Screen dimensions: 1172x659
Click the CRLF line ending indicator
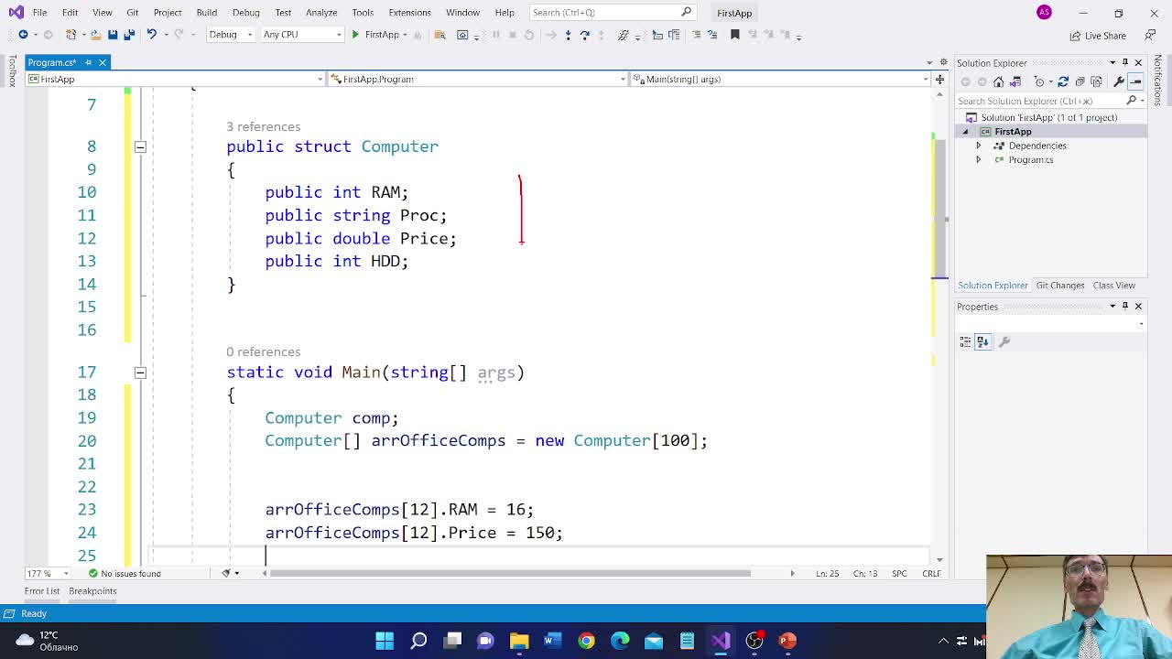tap(931, 573)
